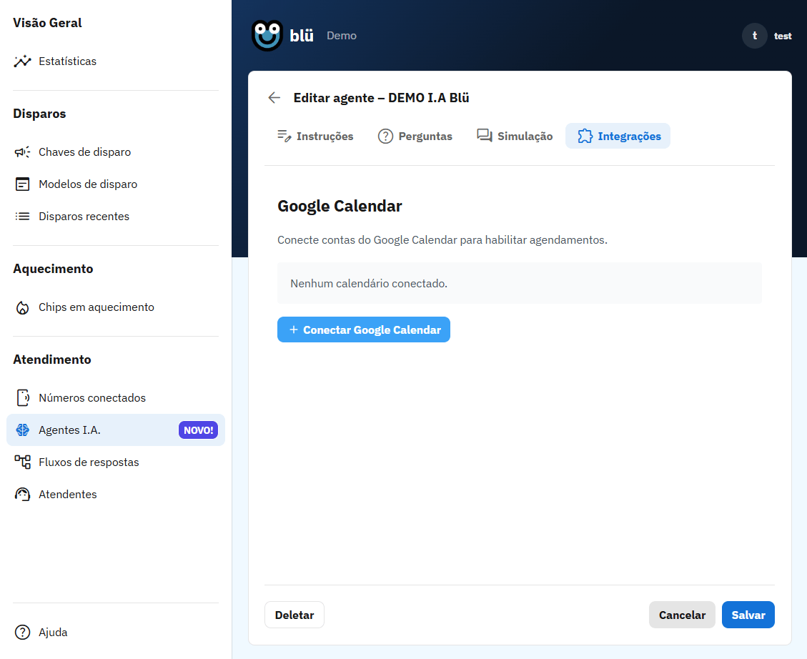
Task: Click the user avatar with letter t
Action: 755,36
